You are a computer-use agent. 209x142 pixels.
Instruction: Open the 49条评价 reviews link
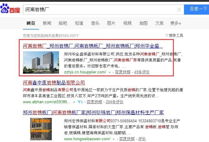pos(142,72)
